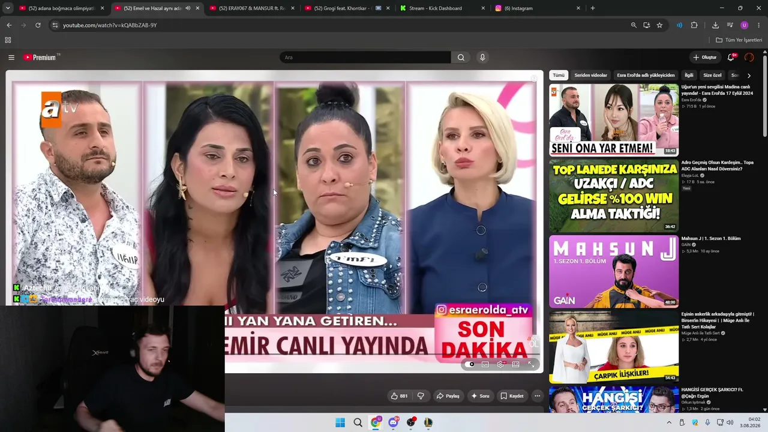Open OBS Studio from the taskbar
This screenshot has height=432, width=768.
410,422
